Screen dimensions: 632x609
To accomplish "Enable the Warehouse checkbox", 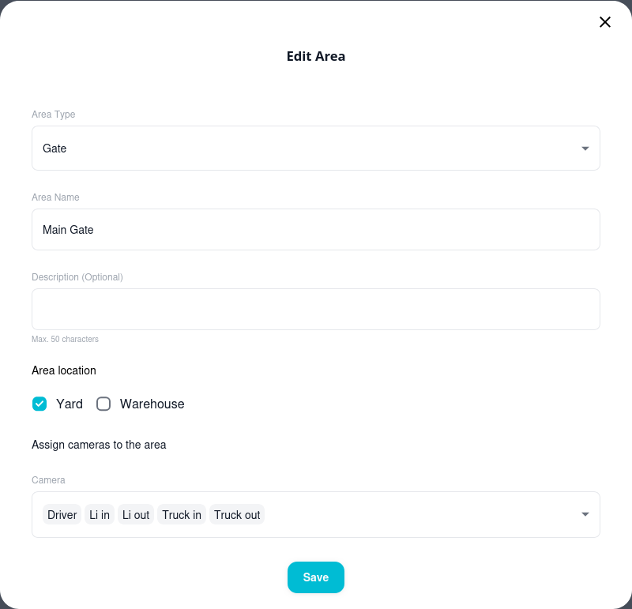I will (103, 404).
